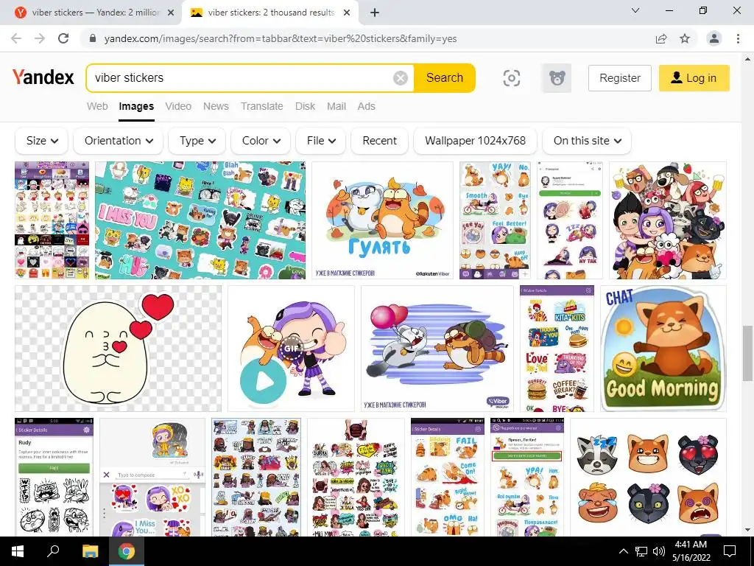754x566 pixels.
Task: Open the tab search chevron
Action: tap(635, 10)
